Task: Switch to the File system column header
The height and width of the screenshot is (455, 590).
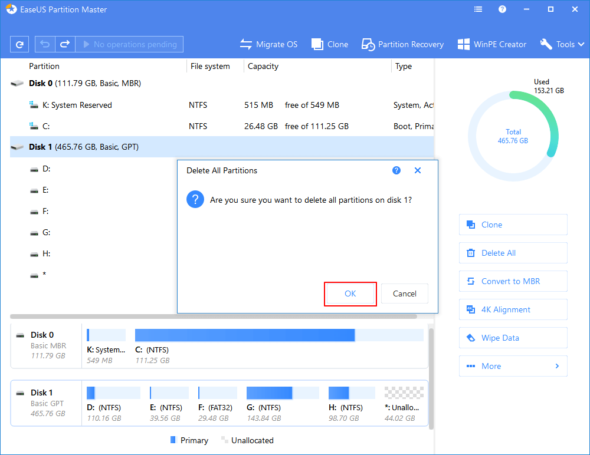Action: (209, 66)
